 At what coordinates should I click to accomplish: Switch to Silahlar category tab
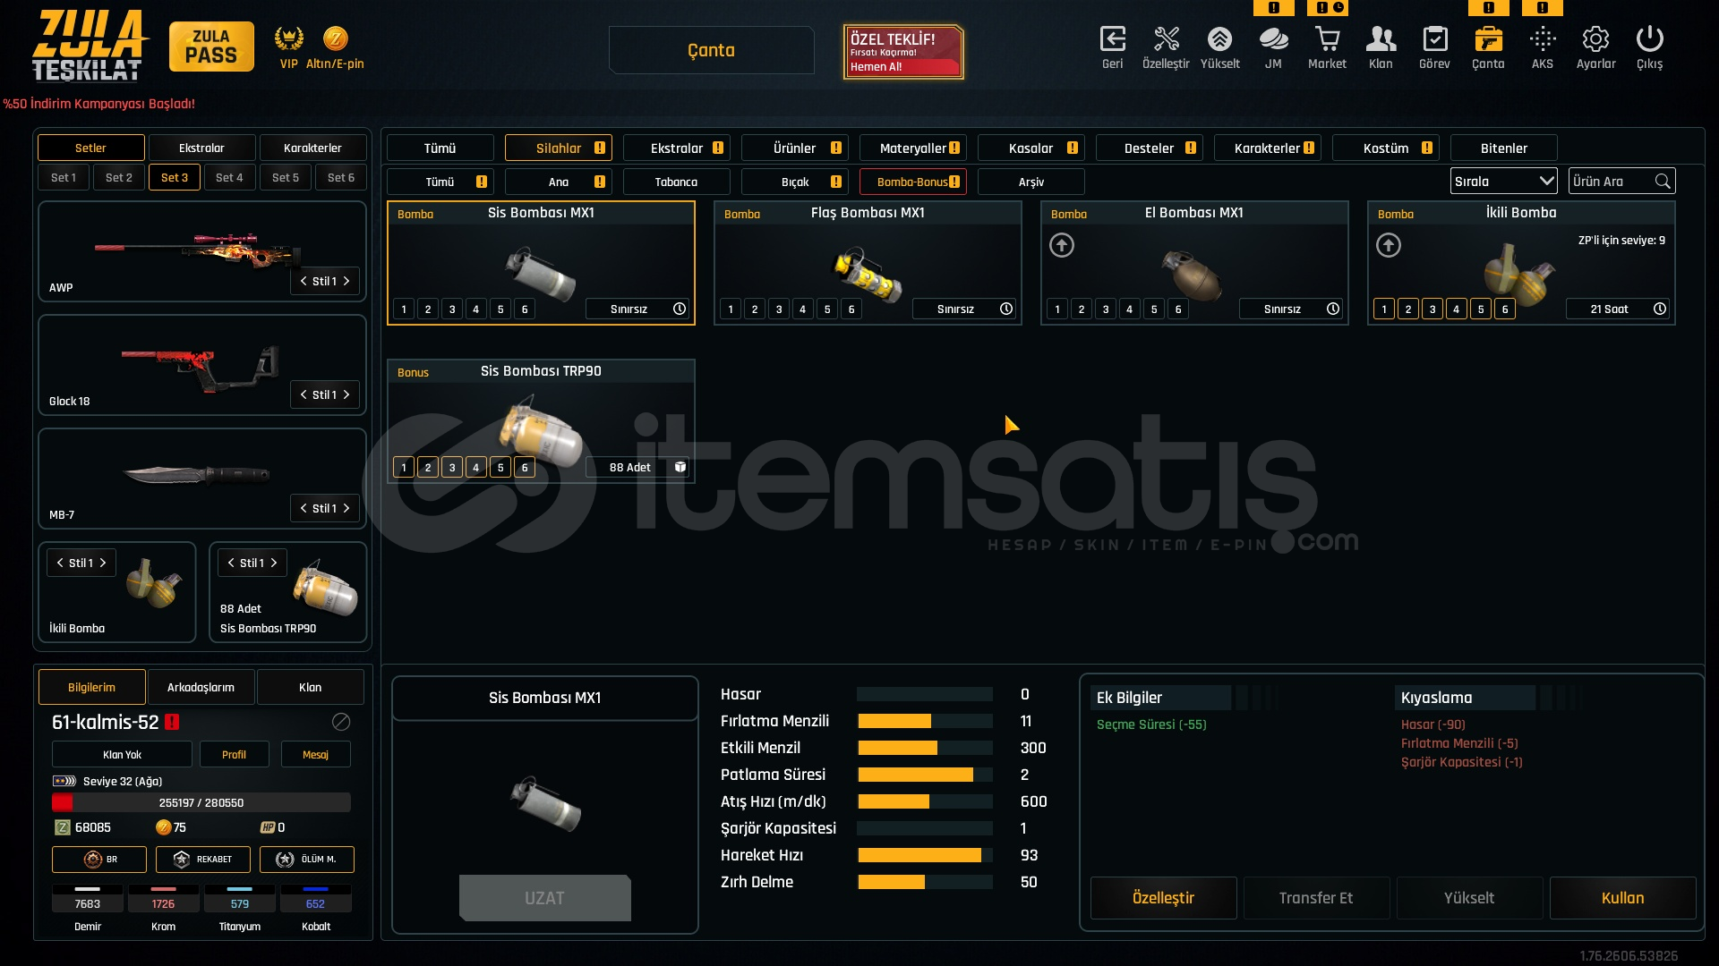(x=559, y=148)
